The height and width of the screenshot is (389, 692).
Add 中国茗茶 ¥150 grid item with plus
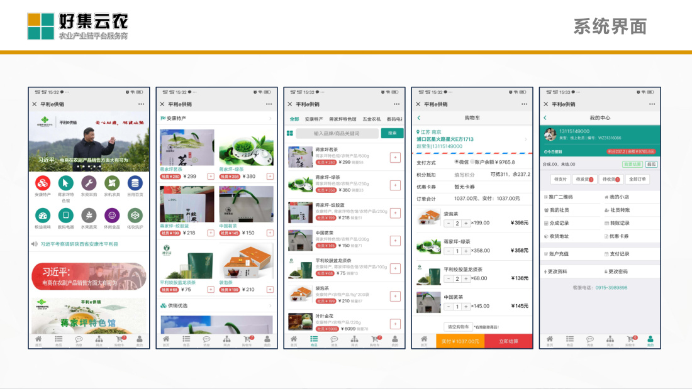click(270, 233)
